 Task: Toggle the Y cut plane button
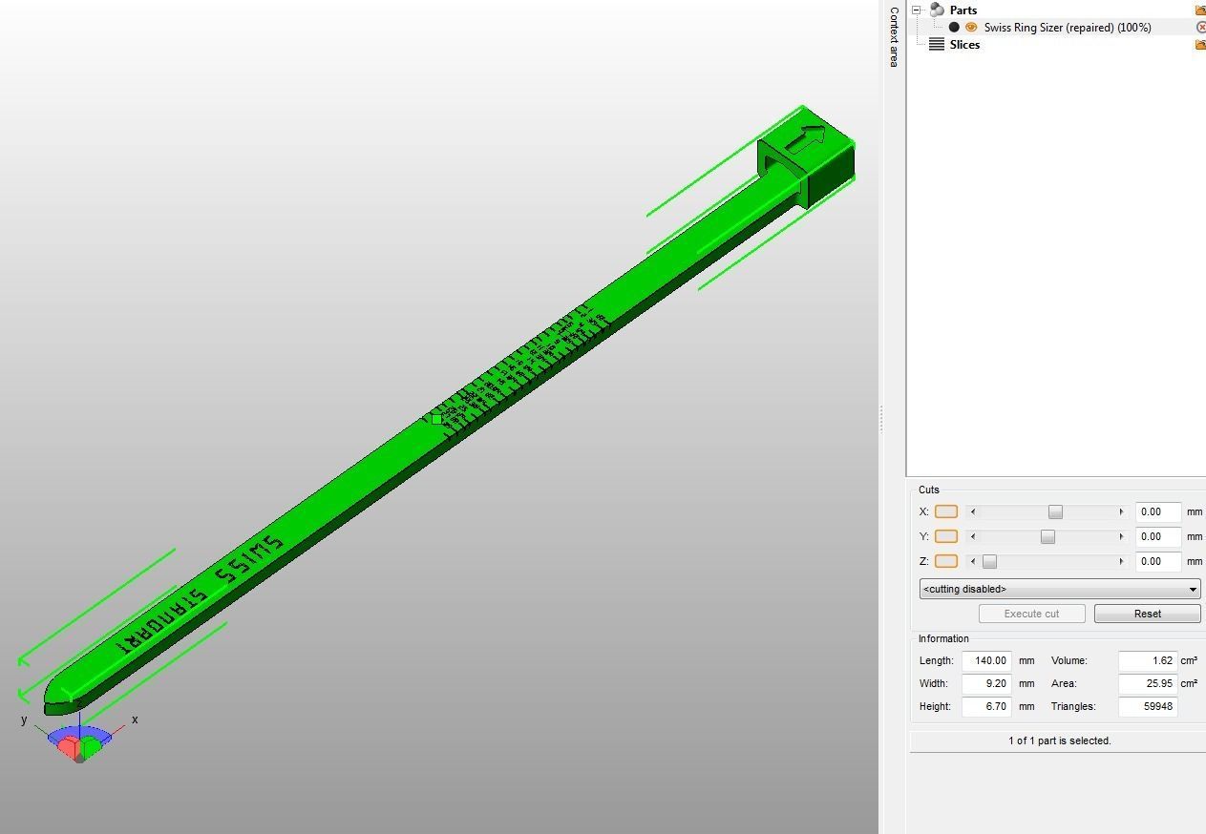click(945, 536)
